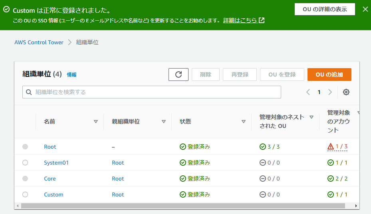Open the 詳細はこちら external link
Viewport: 371px width, 214px height.
[244, 20]
